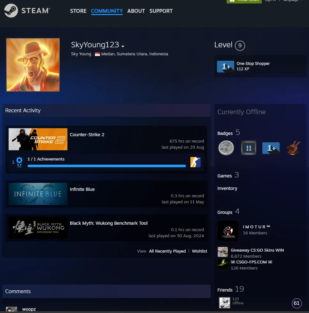Image resolution: width=309 pixels, height=313 pixels.
Task: Open the I M O T U R group name
Action: tap(256, 227)
